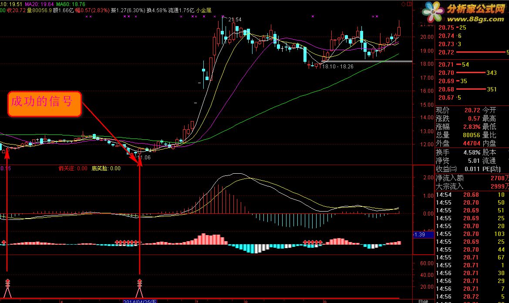Click the 换手 4.58% turnover row

tap(458, 152)
